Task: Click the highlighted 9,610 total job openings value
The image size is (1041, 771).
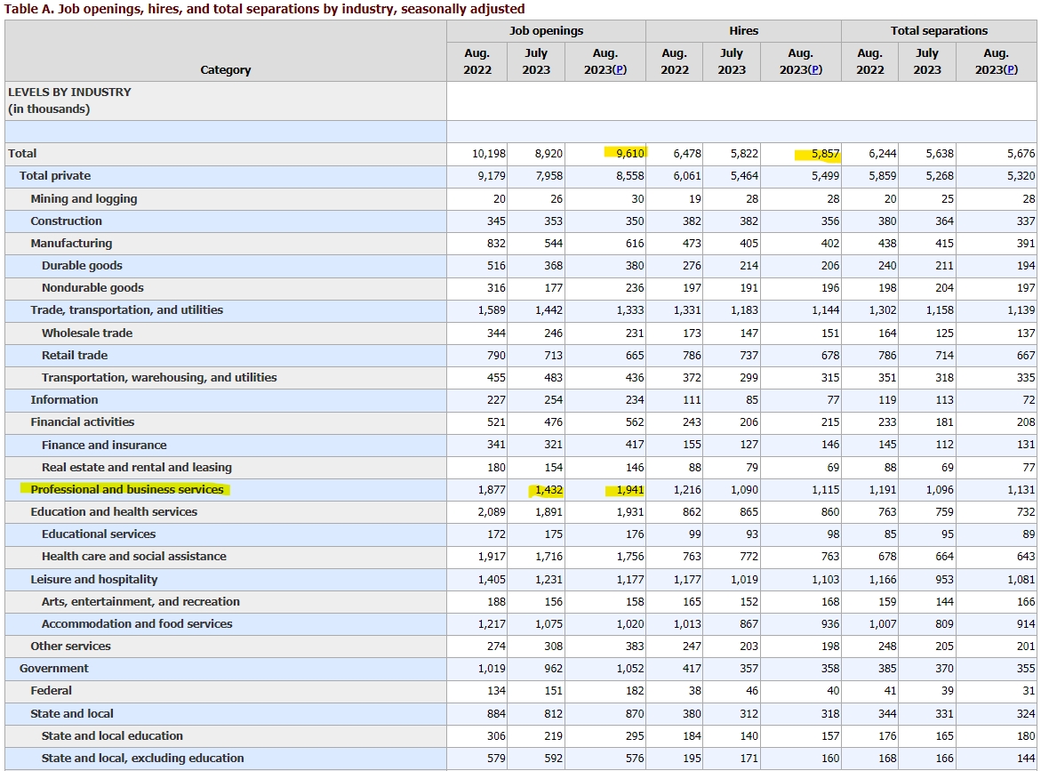Action: pos(630,153)
